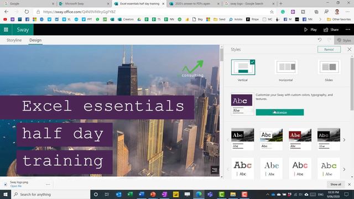This screenshot has width=354, height=199.
Task: Expand the bookmarks overflow chevron
Action: (x=320, y=19)
